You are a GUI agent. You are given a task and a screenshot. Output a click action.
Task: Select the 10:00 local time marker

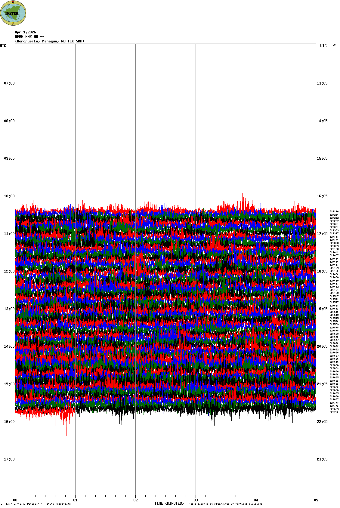(9, 196)
